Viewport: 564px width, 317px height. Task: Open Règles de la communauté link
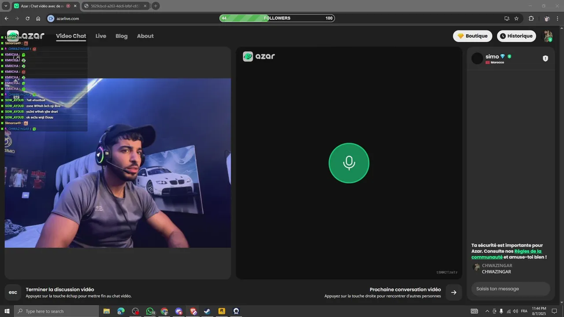coord(506,254)
